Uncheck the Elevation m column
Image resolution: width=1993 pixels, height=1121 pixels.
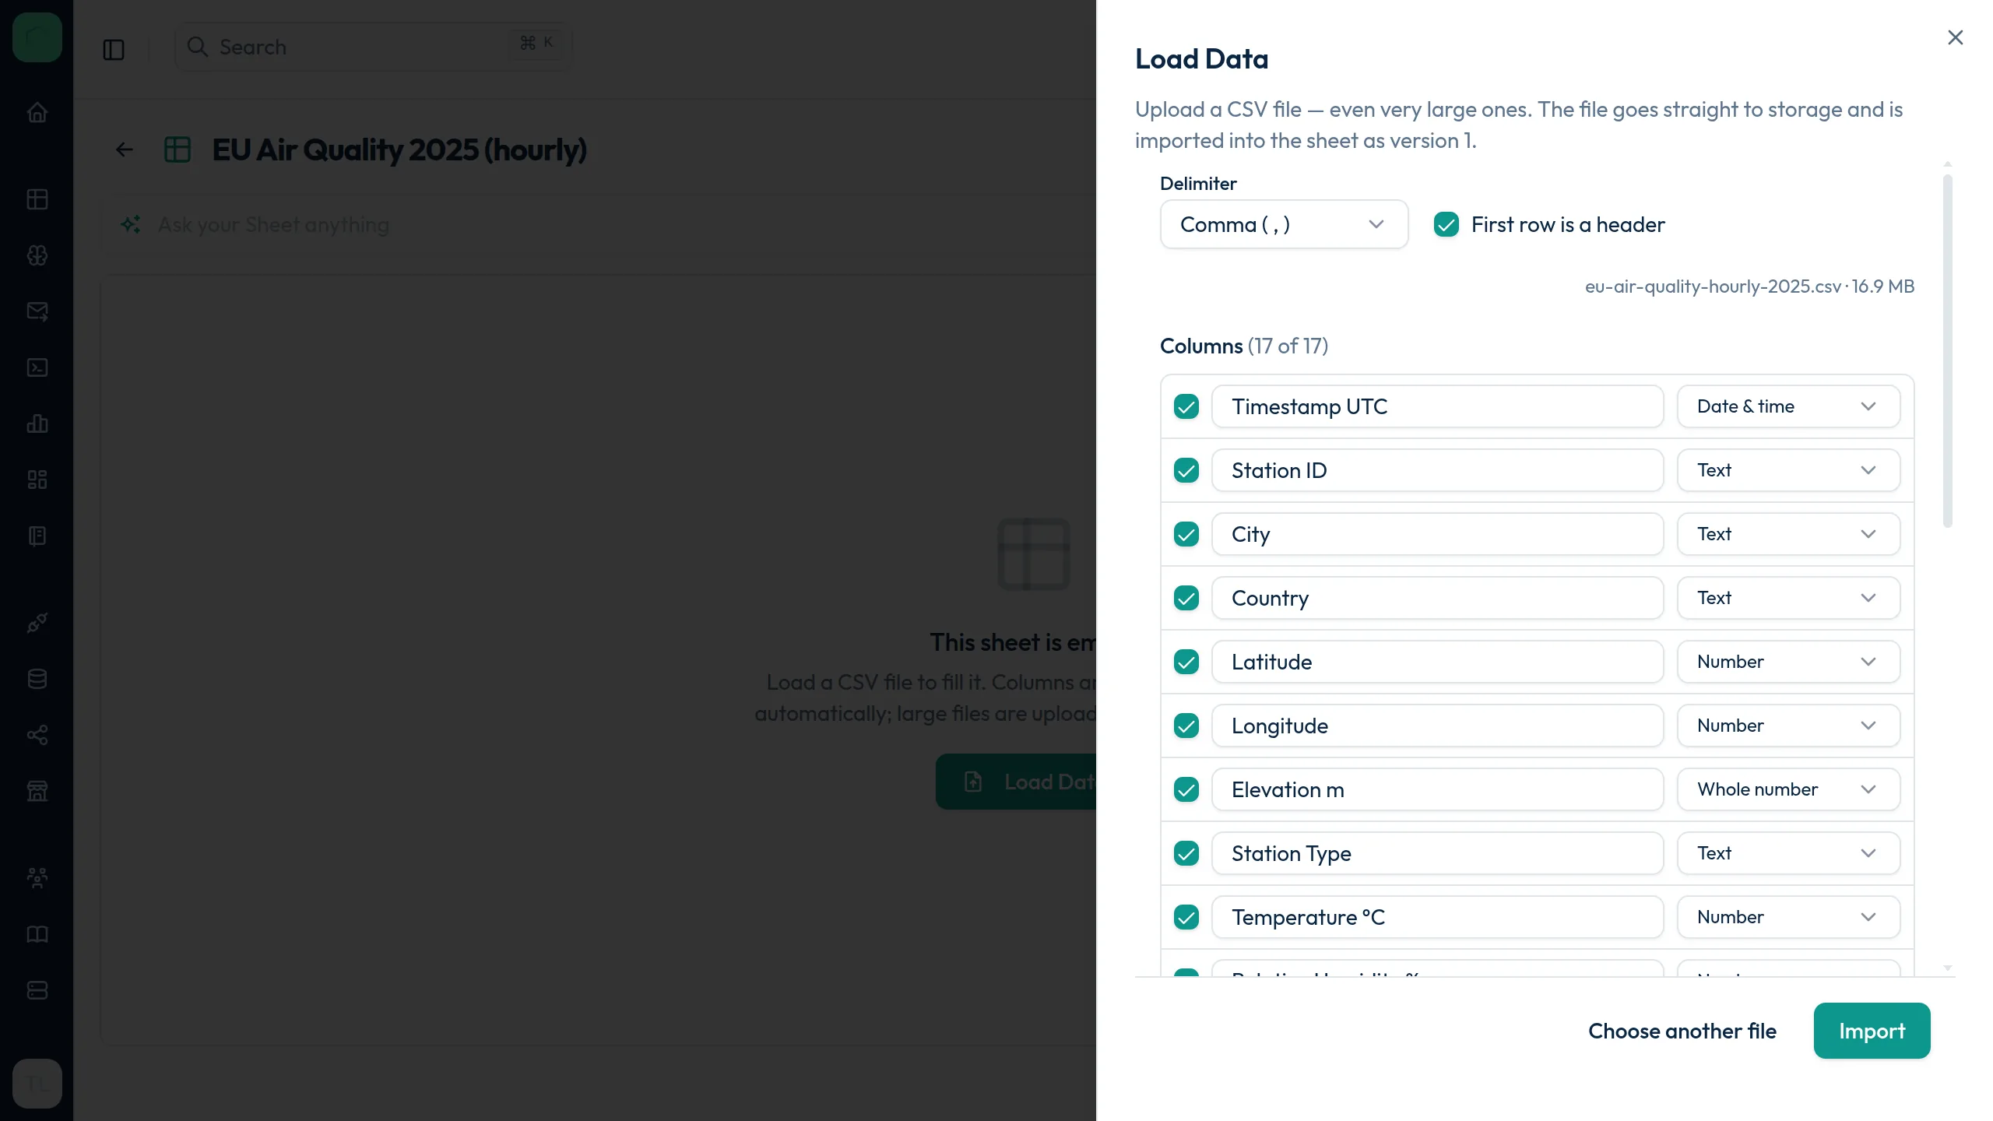point(1186,789)
